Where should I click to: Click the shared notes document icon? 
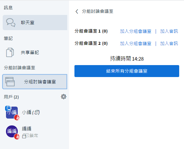[10, 52]
